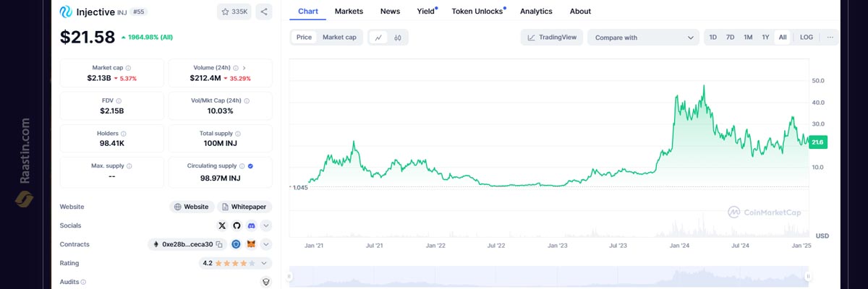Click the Vol/Mkt Cap info icon

(x=247, y=101)
